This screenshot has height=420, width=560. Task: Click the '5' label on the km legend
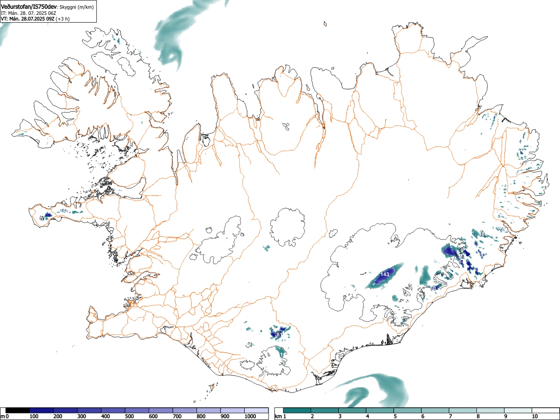coord(395,416)
